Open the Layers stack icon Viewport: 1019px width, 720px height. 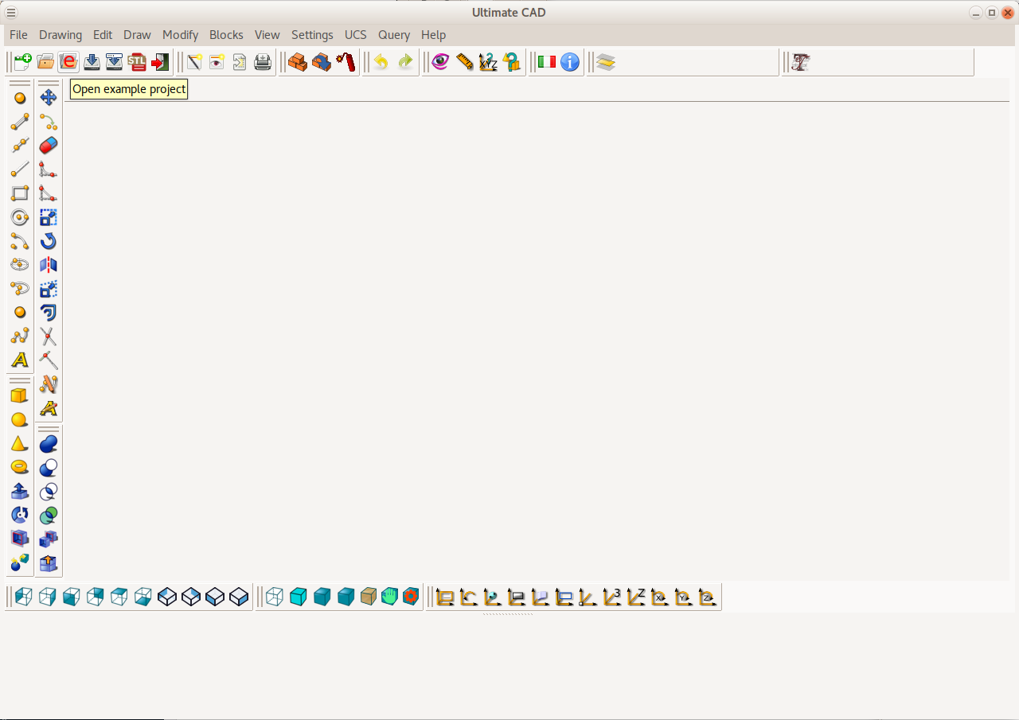pos(606,62)
